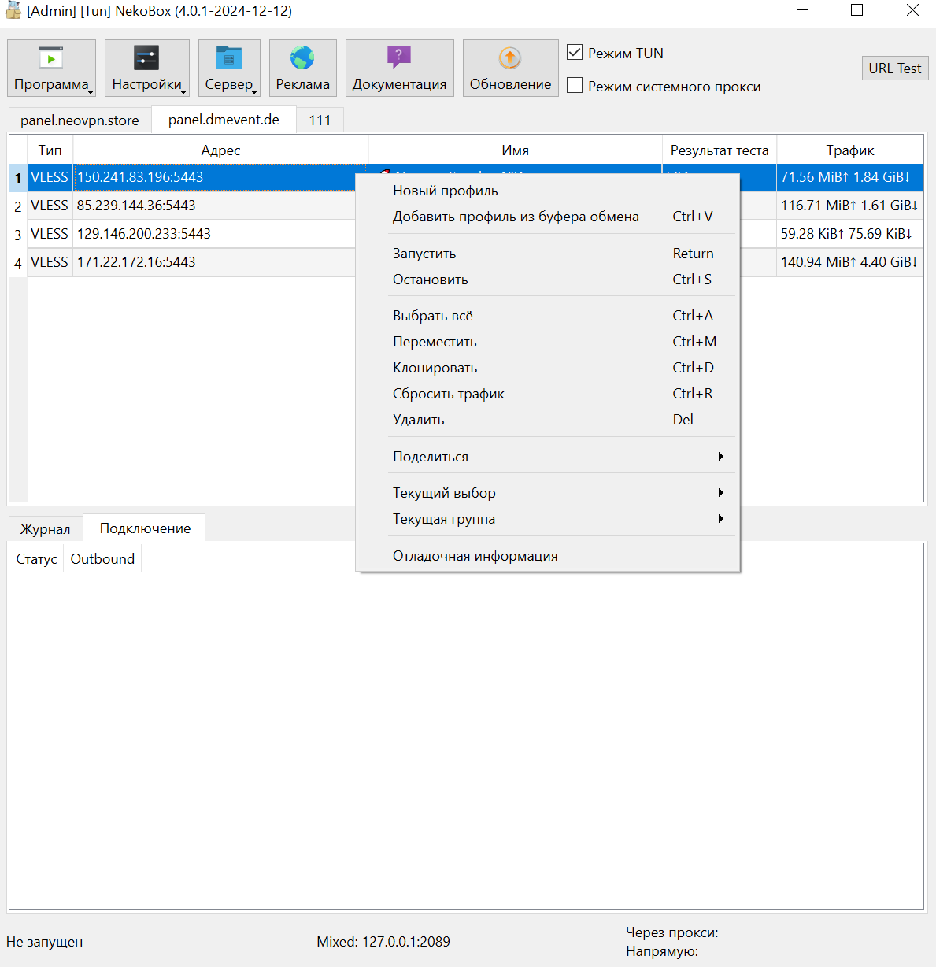The width and height of the screenshot is (936, 967).
Task: Click the Обновление update button
Action: [511, 69]
